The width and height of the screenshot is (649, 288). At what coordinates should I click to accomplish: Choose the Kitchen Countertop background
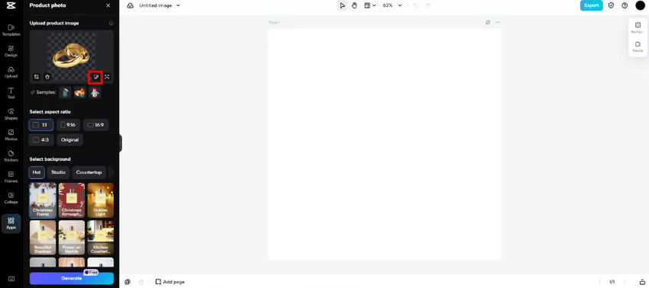pos(101,237)
